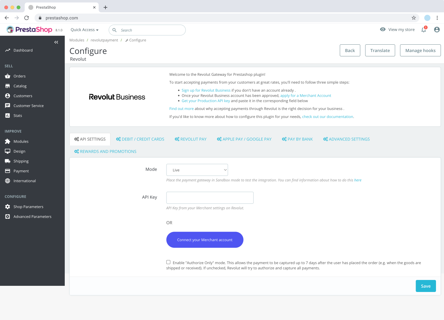The width and height of the screenshot is (444, 320).
Task: Switch to Advanced Settings tab
Action: pyautogui.click(x=347, y=139)
